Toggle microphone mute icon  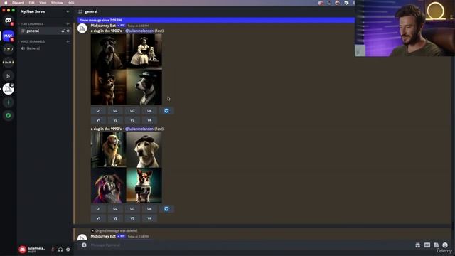(53, 250)
